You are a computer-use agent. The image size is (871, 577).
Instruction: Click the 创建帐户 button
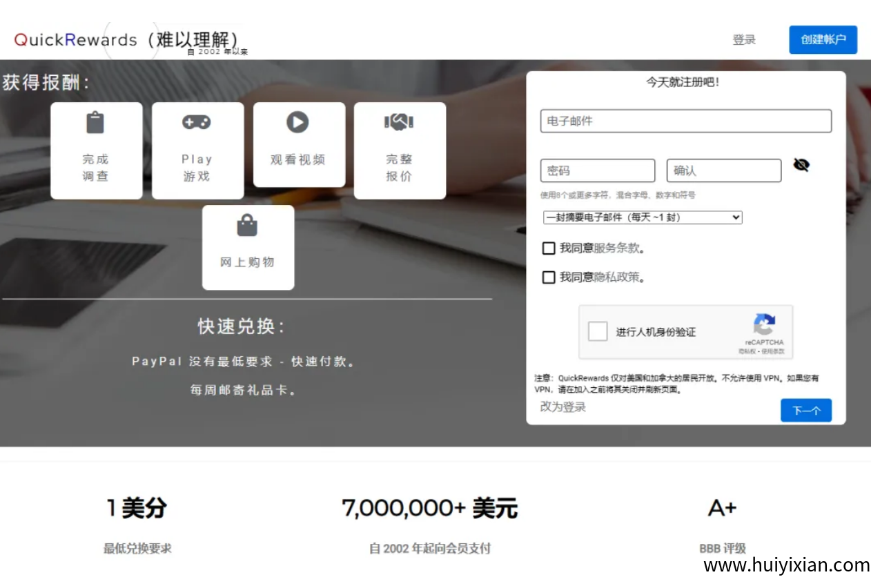(x=823, y=39)
